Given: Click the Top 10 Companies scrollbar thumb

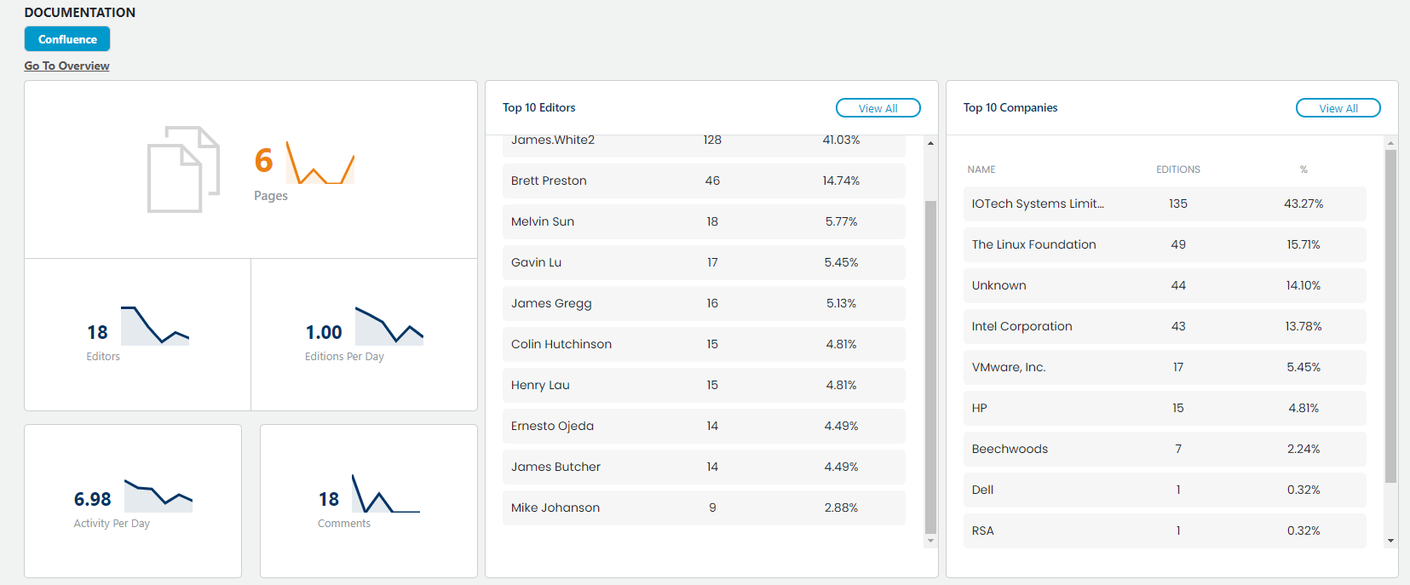Looking at the screenshot, I should click(x=1390, y=315).
